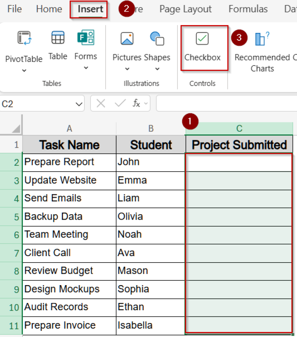Viewport: 297px width, 337px height.
Task: Select column C header
Action: tap(239, 129)
